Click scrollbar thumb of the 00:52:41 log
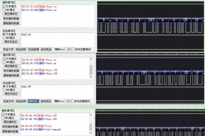The image size is (205, 136). point(91,70)
